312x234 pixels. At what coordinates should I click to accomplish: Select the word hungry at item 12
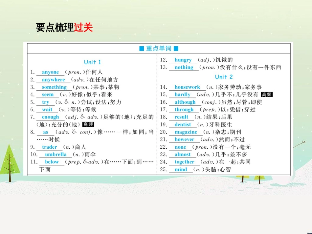pyautogui.click(x=184, y=60)
